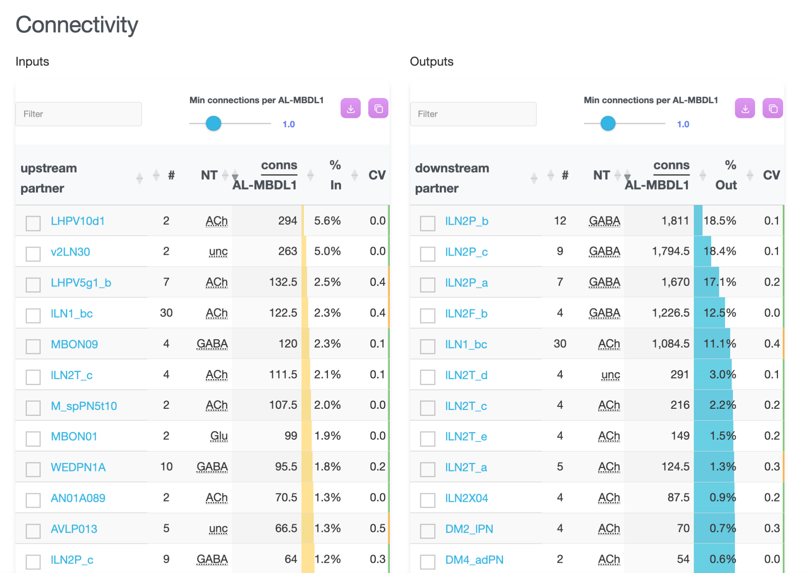Viewport: 810px width, 573px height.
Task: Follow the ILN2P_a link
Action: 466,283
